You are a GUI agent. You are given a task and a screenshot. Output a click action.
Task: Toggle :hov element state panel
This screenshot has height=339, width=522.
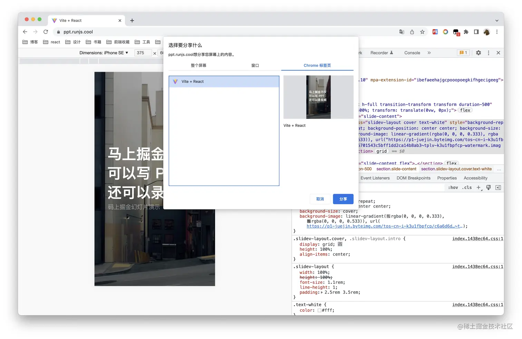(453, 187)
